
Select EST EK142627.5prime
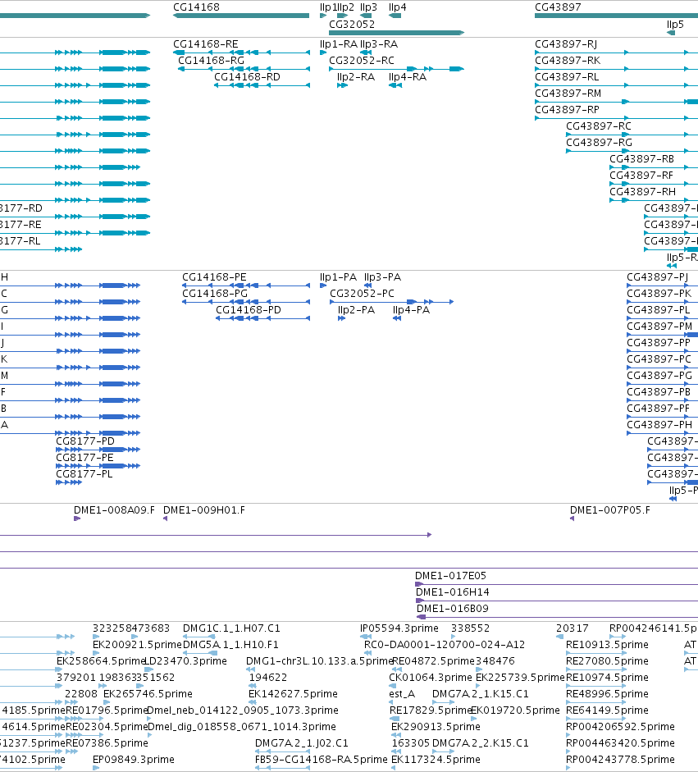(x=253, y=702)
